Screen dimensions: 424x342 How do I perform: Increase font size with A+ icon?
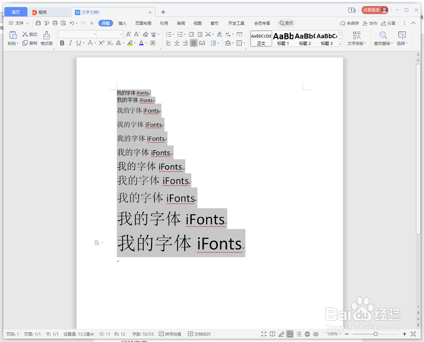(129, 34)
